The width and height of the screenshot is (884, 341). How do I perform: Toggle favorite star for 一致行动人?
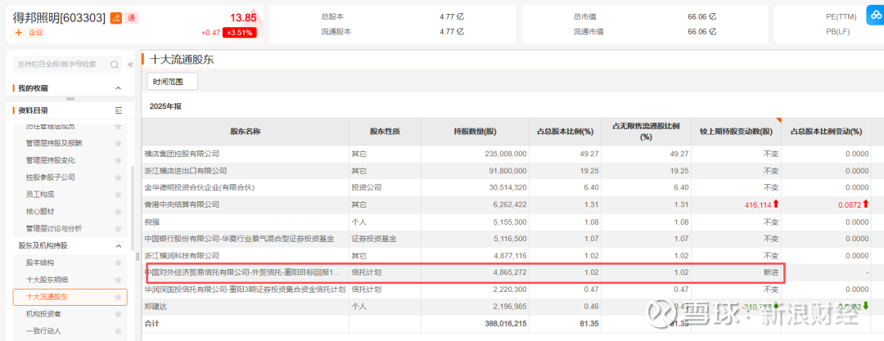tap(118, 331)
